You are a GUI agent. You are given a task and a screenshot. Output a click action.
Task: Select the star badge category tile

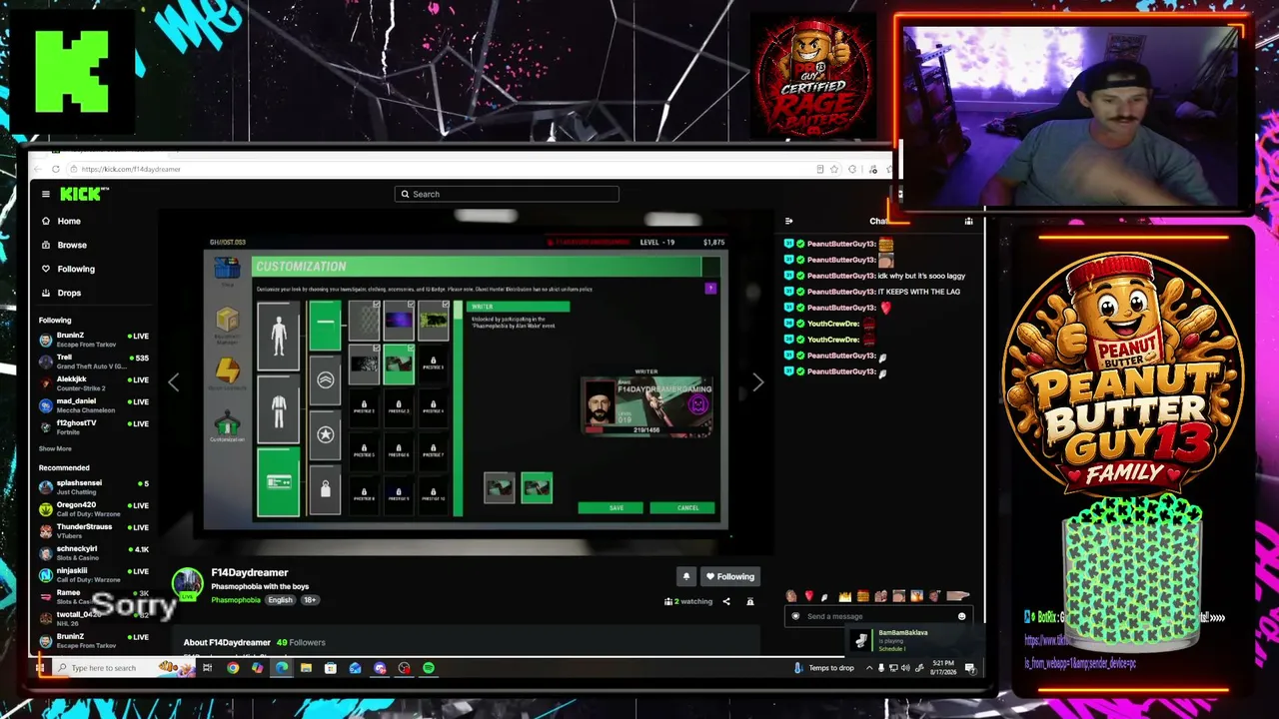325,434
